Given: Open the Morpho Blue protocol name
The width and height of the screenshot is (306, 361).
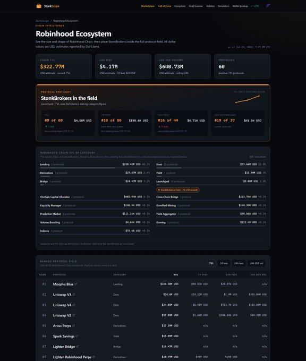Looking at the screenshot, I should (63, 284).
